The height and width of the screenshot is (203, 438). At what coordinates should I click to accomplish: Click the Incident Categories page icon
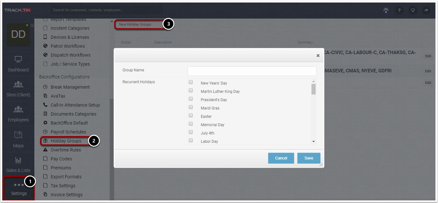tap(45, 28)
